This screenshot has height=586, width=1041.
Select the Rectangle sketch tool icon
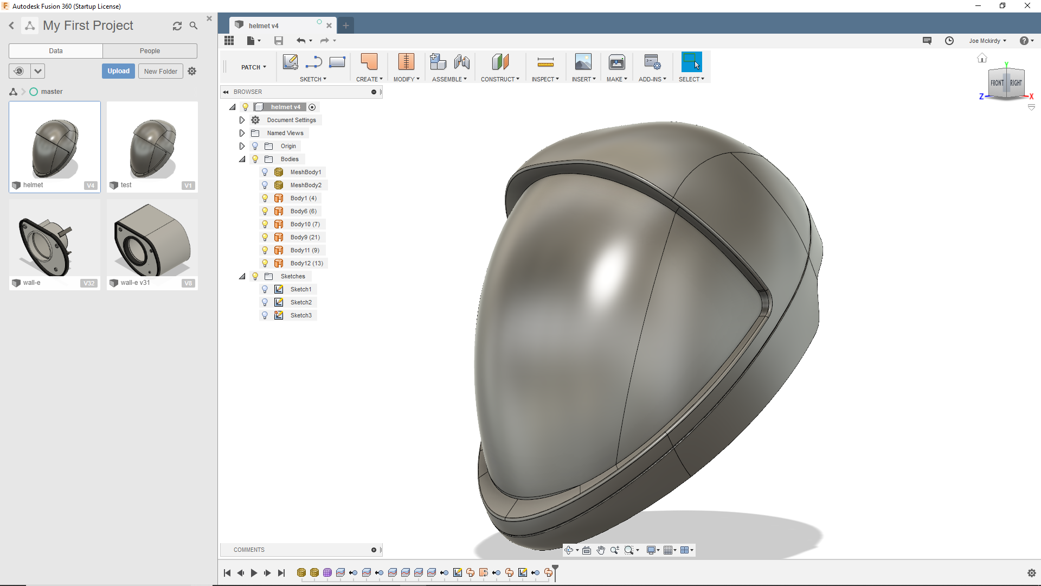tap(337, 62)
